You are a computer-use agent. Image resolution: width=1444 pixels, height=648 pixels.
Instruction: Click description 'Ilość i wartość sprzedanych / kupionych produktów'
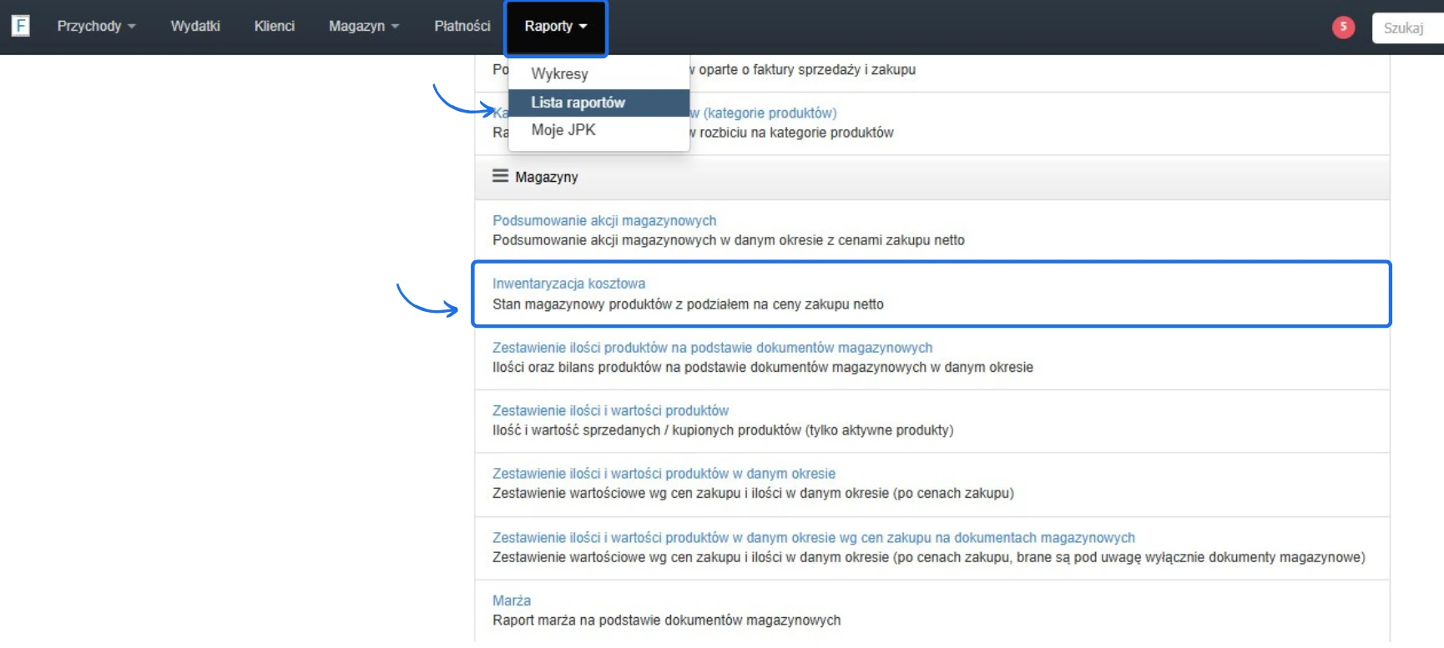point(723,429)
